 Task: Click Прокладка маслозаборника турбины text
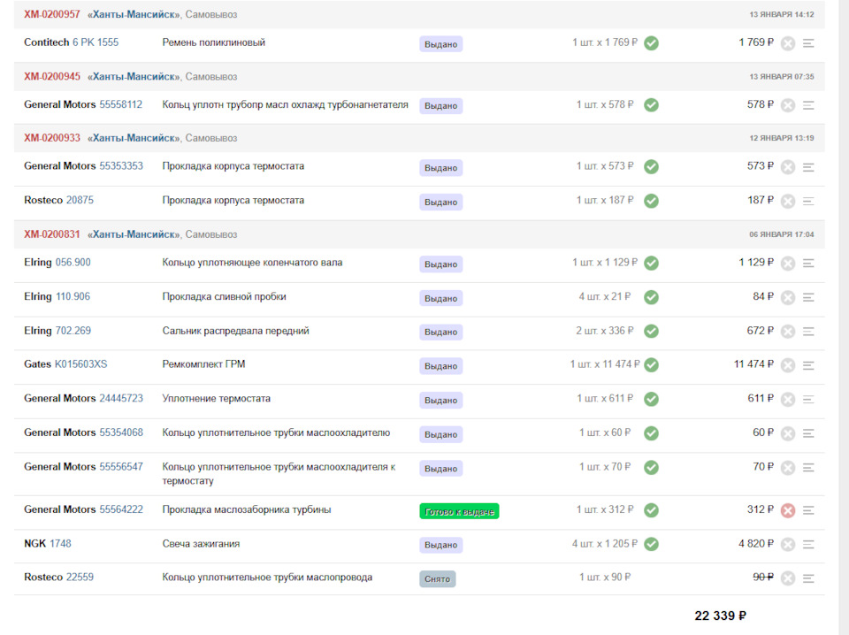(x=247, y=509)
